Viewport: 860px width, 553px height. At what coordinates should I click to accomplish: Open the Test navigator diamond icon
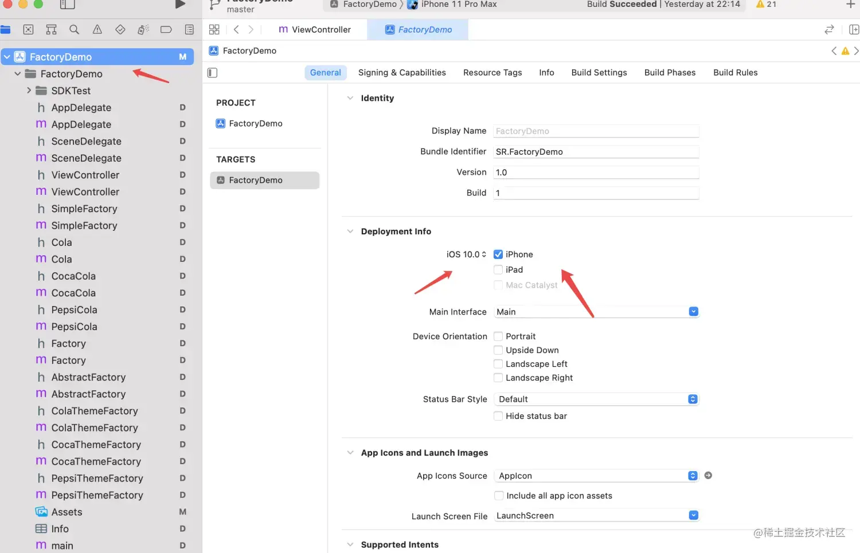(120, 29)
